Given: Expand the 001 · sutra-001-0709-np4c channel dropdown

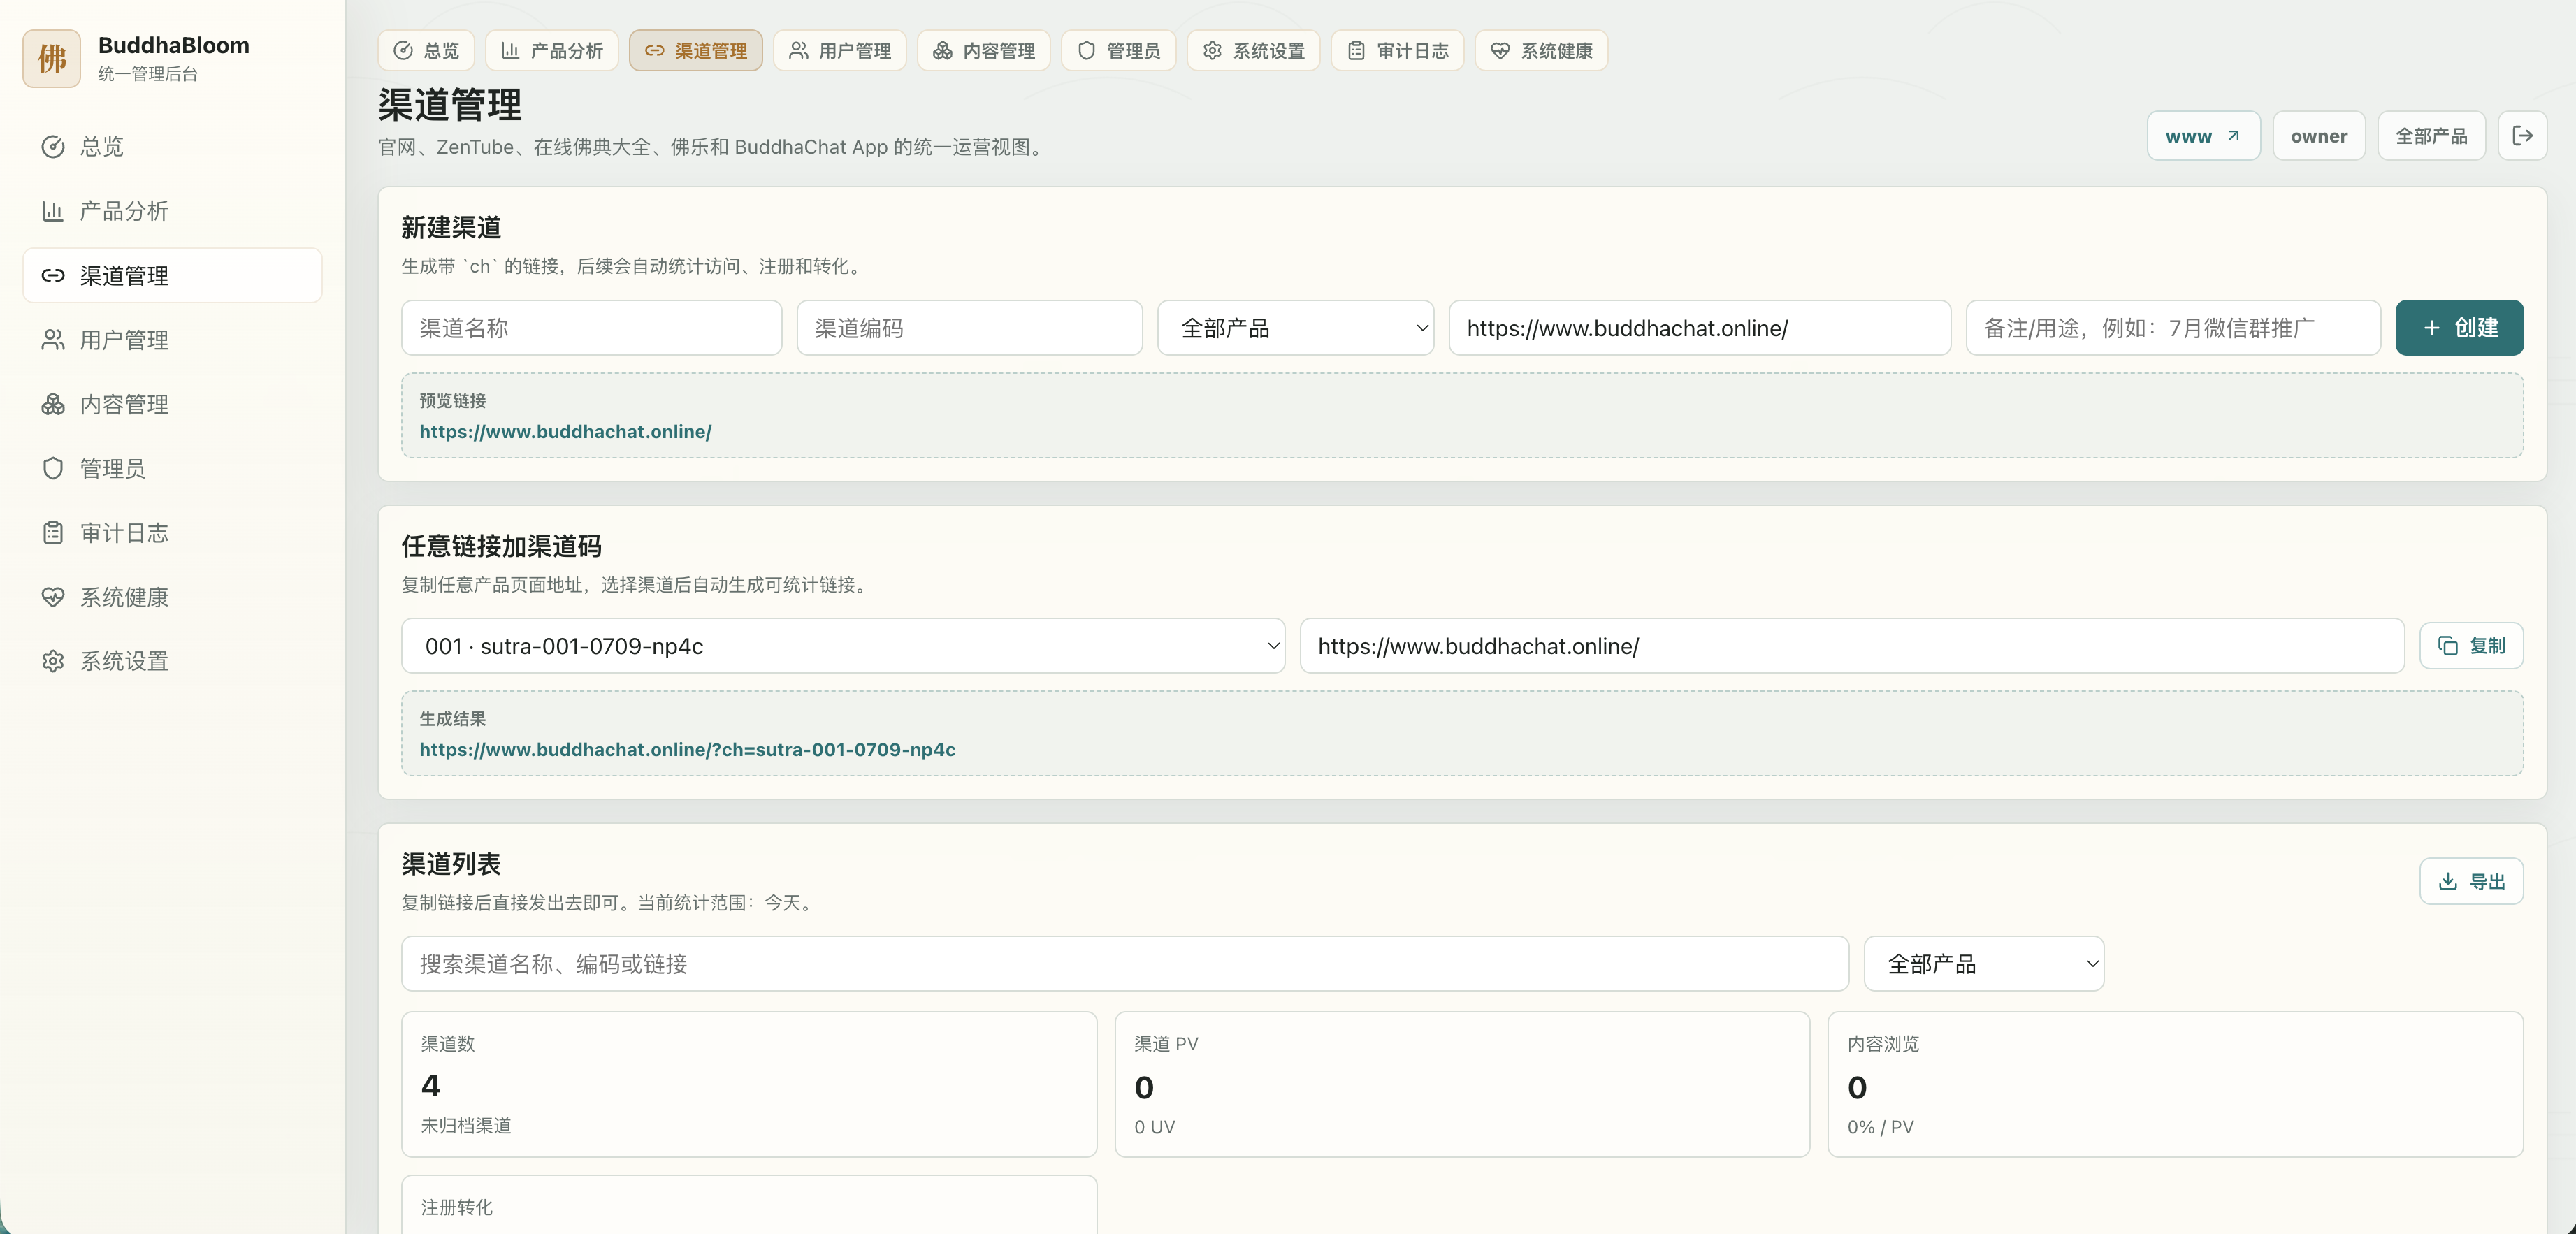Looking at the screenshot, I should click(843, 646).
